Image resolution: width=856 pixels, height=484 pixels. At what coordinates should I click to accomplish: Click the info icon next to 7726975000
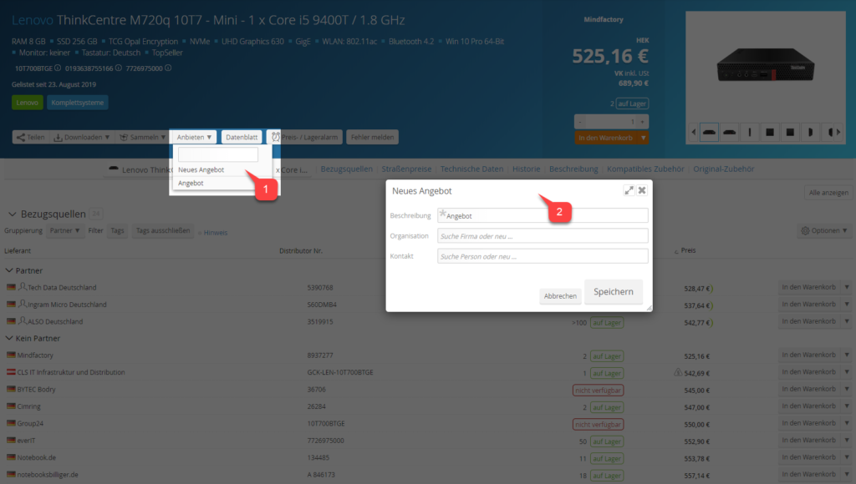pyautogui.click(x=168, y=68)
